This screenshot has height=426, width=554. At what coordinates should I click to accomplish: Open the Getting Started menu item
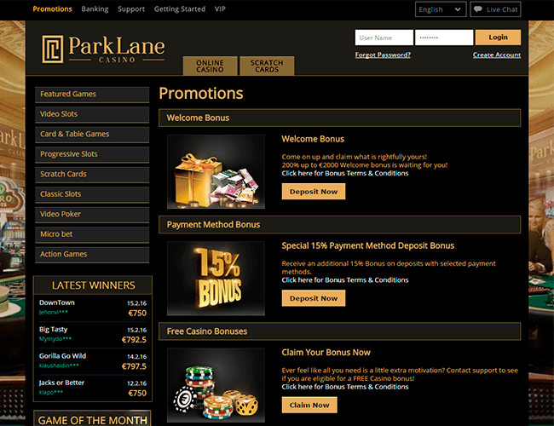pyautogui.click(x=180, y=9)
